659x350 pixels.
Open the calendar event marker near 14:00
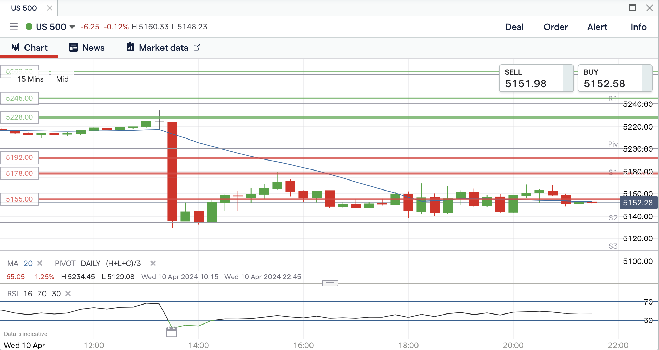pos(171,332)
